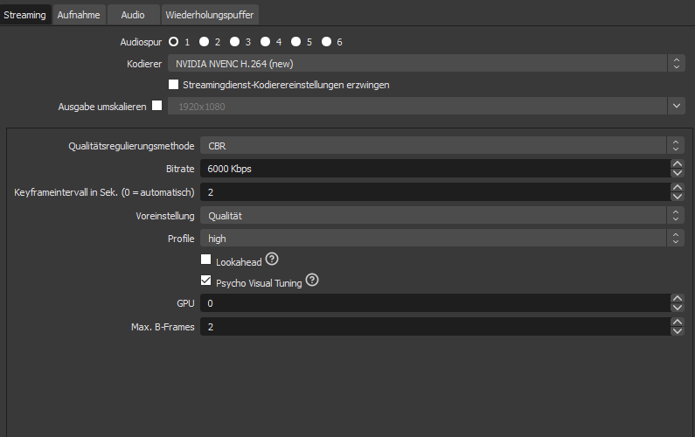Decrease Bitrate with the down arrow
This screenshot has height=437, width=695.
677,173
